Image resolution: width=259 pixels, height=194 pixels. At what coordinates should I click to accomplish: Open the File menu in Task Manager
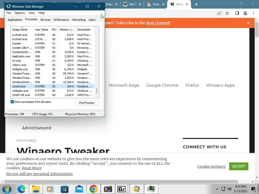9,13
